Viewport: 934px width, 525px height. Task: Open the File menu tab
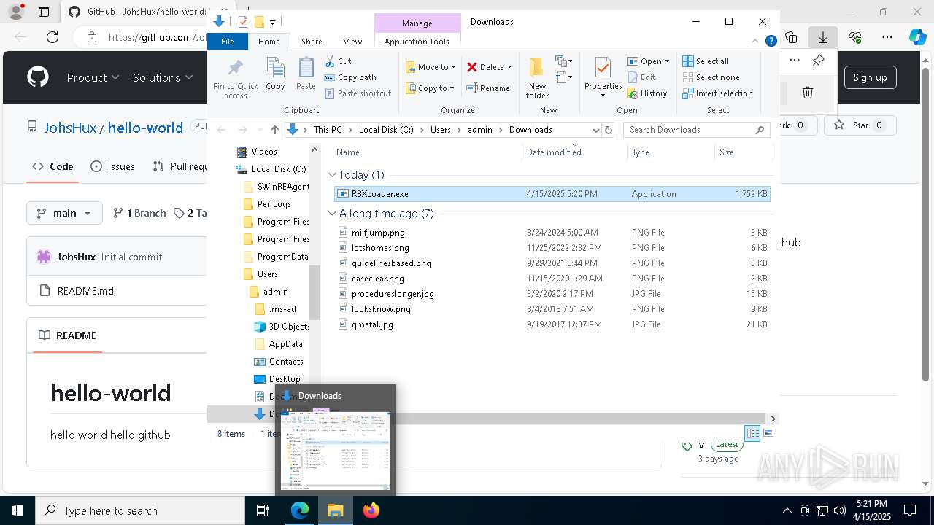coord(228,42)
